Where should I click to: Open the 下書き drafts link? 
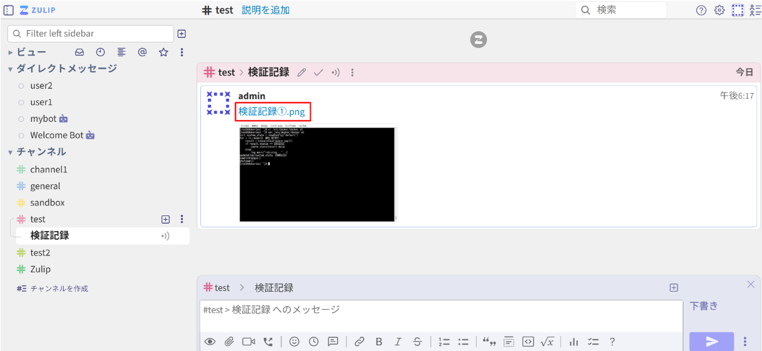(704, 306)
